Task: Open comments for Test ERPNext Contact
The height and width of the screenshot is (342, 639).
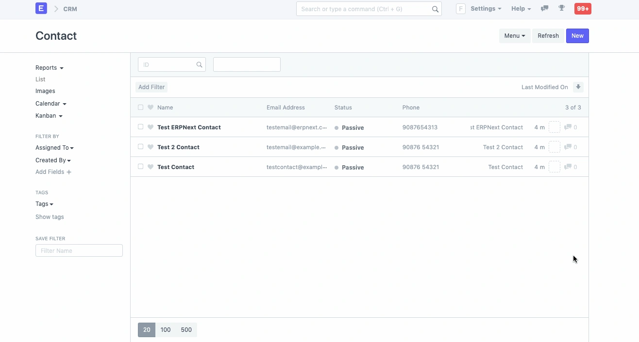Action: tap(569, 127)
